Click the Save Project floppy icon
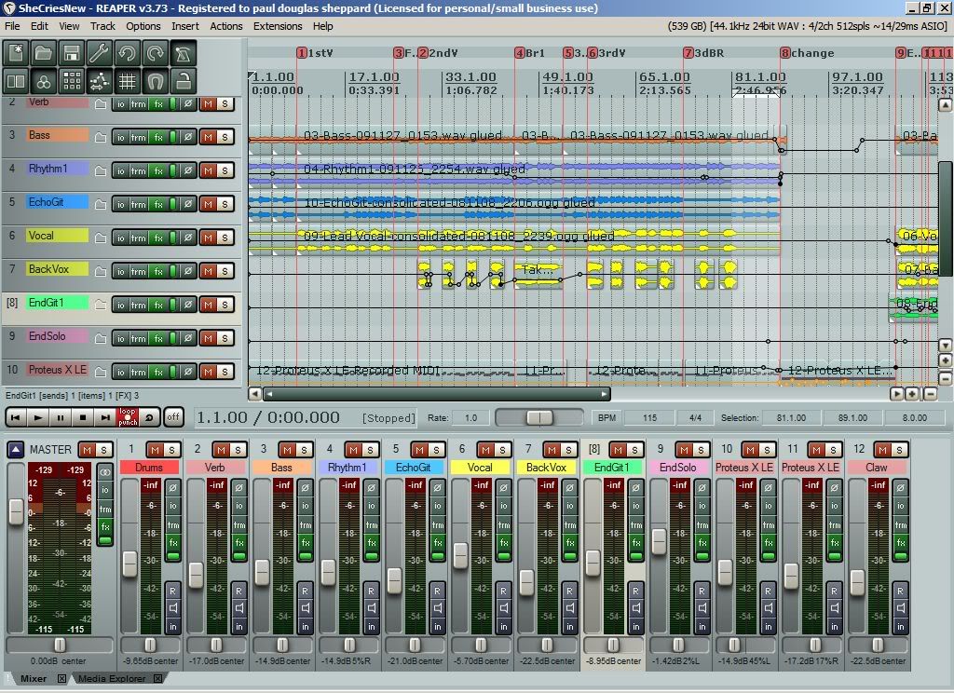Screen dimensions: 954x693 tap(72, 53)
